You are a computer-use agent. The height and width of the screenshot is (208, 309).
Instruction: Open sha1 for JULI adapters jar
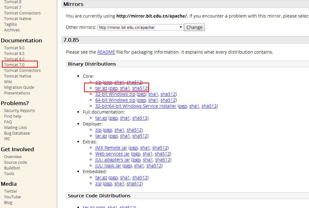[148, 160]
